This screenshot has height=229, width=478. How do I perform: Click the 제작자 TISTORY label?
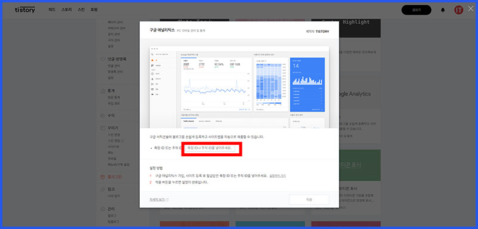pos(317,32)
